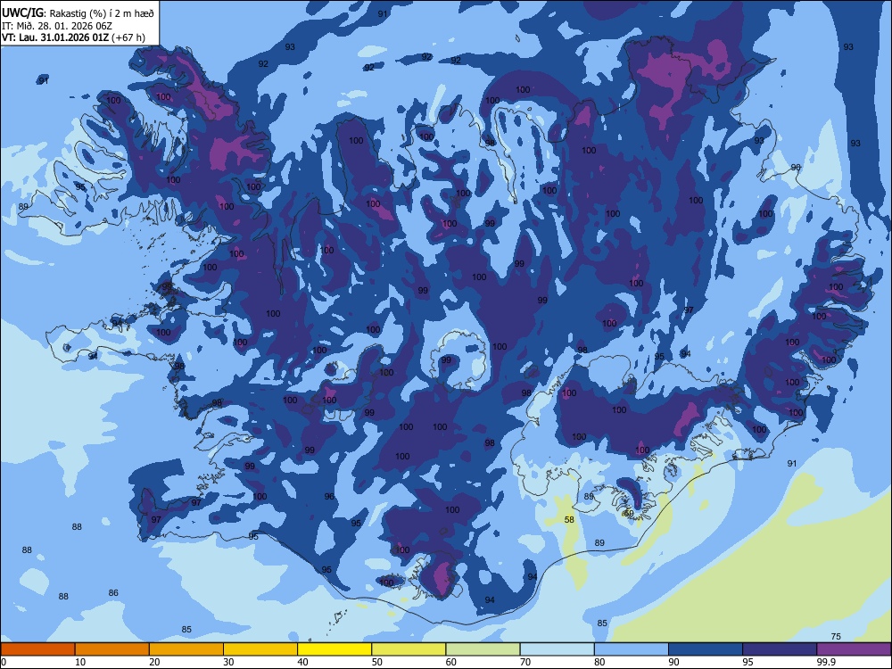Click the '58' humidity value on the map
The width and height of the screenshot is (892, 669).
click(x=569, y=519)
